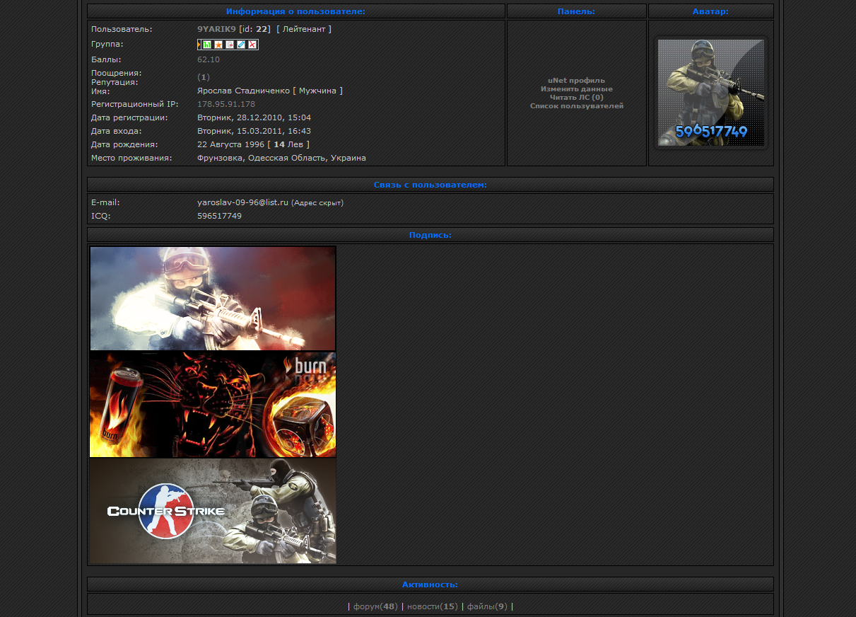This screenshot has width=856, height=617.
Task: Open Читать ЛС (0) messages
Action: tap(576, 98)
